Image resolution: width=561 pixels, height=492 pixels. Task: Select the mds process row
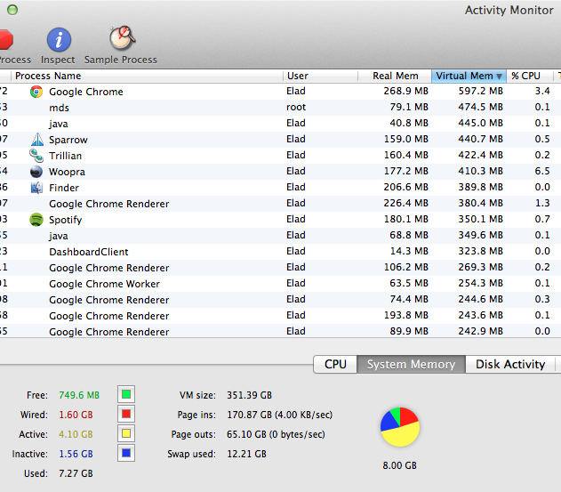click(281, 108)
